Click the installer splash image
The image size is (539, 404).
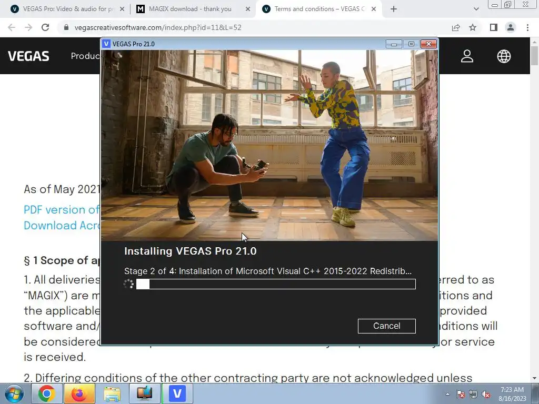point(269,145)
